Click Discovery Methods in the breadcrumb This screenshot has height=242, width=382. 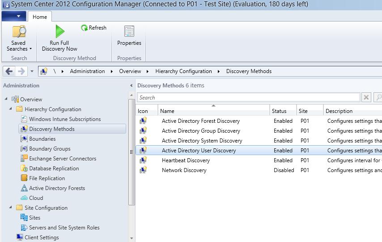click(x=249, y=71)
